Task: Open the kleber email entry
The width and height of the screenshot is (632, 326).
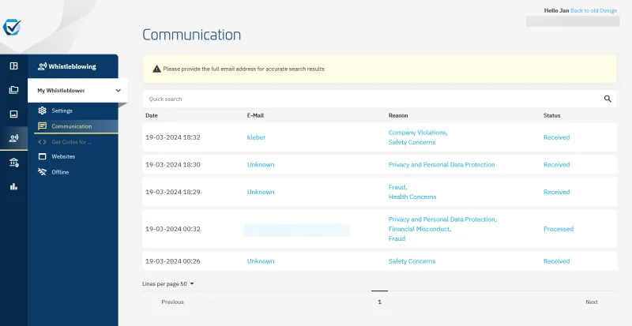Action: pos(256,137)
